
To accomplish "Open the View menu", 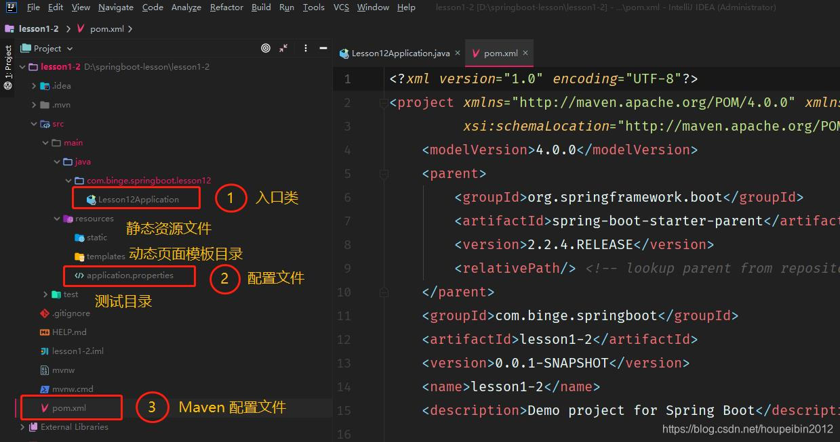I will pyautogui.click(x=81, y=7).
